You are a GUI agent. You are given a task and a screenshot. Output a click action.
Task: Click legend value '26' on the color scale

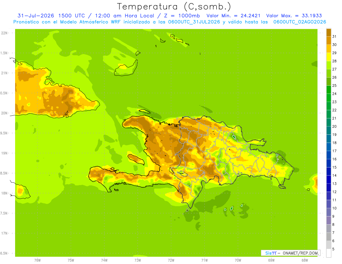334,77
